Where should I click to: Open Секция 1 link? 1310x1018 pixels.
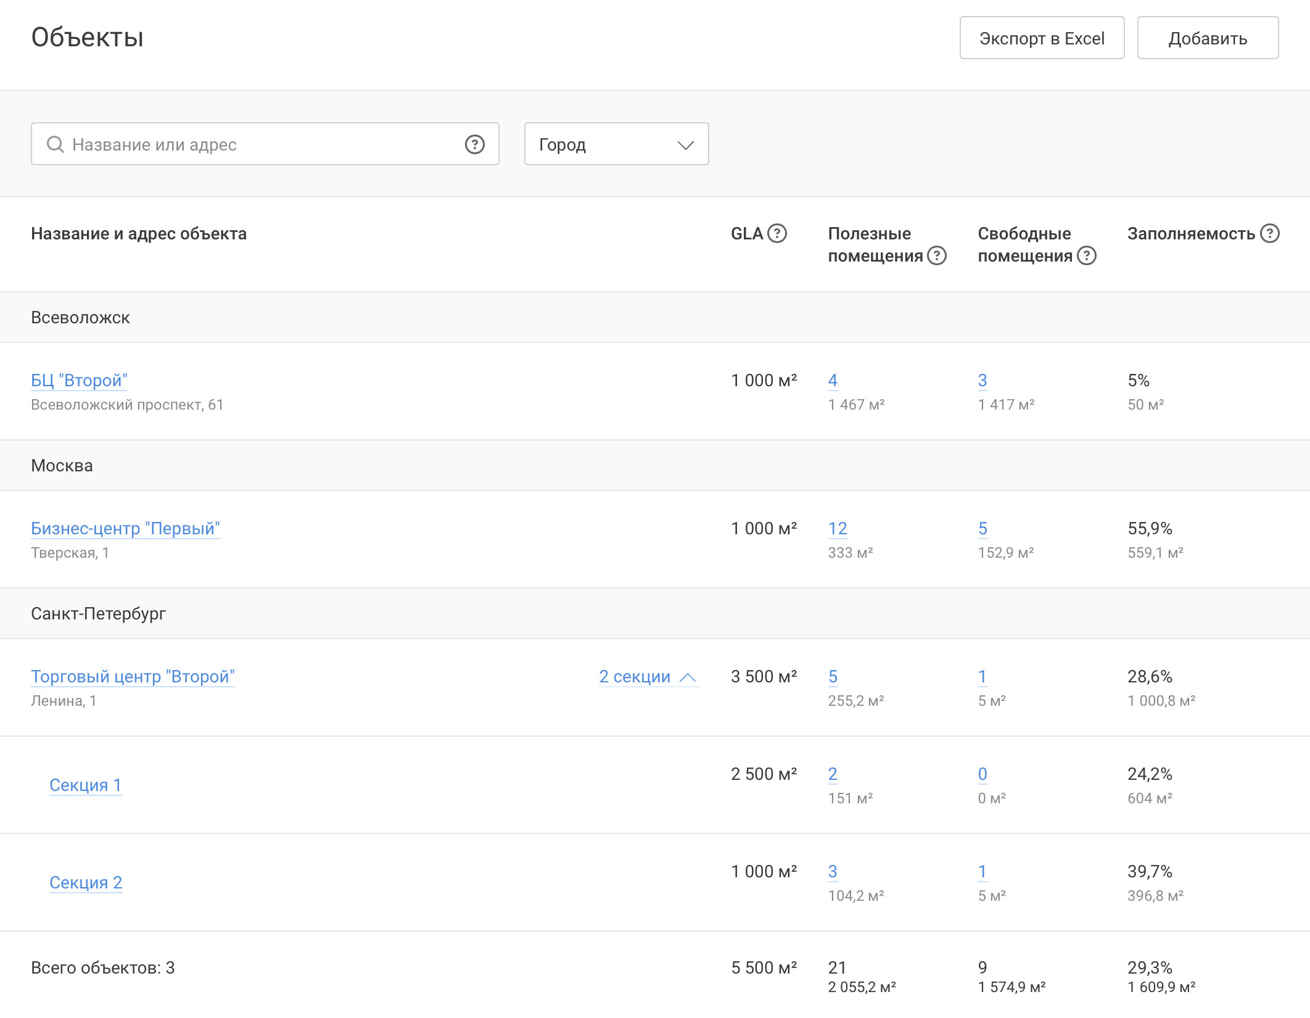click(86, 785)
